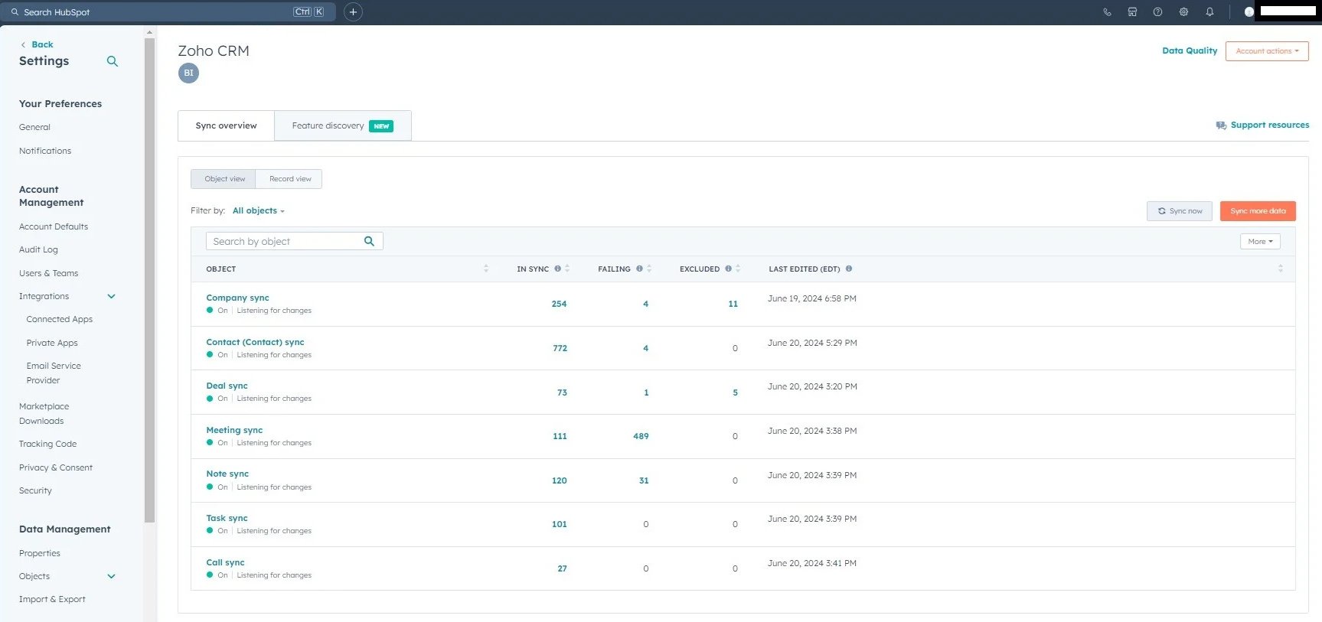Image resolution: width=1322 pixels, height=622 pixels.
Task: Click the info icon next to In Sync
Action: pyautogui.click(x=557, y=269)
